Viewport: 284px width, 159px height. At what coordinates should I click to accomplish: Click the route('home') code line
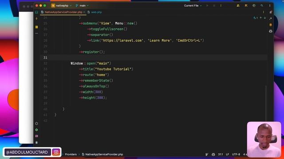click(94, 75)
